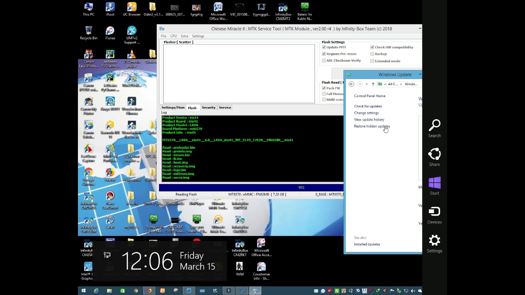Click the Windows Start button on taskbar
Viewport: 525px width, 295px height.
(83, 291)
